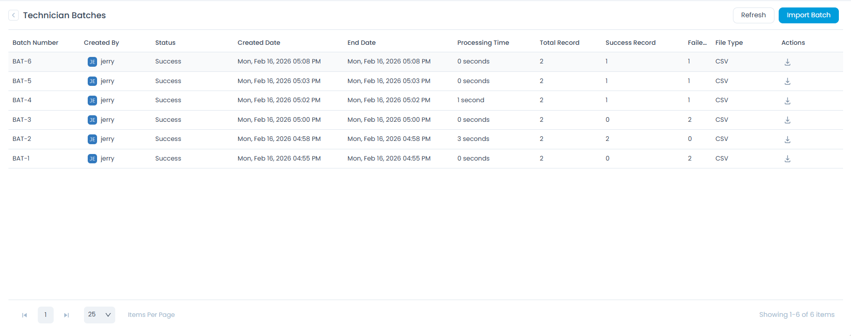Download the BAT-4 batch file
851x336 pixels.
pos(788,101)
